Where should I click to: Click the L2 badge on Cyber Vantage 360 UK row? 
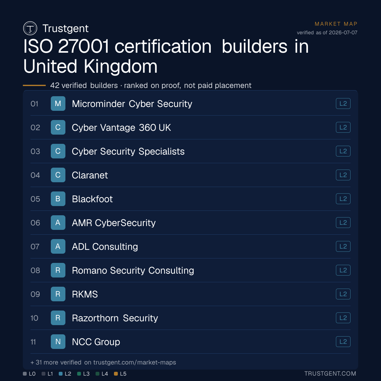click(x=343, y=127)
